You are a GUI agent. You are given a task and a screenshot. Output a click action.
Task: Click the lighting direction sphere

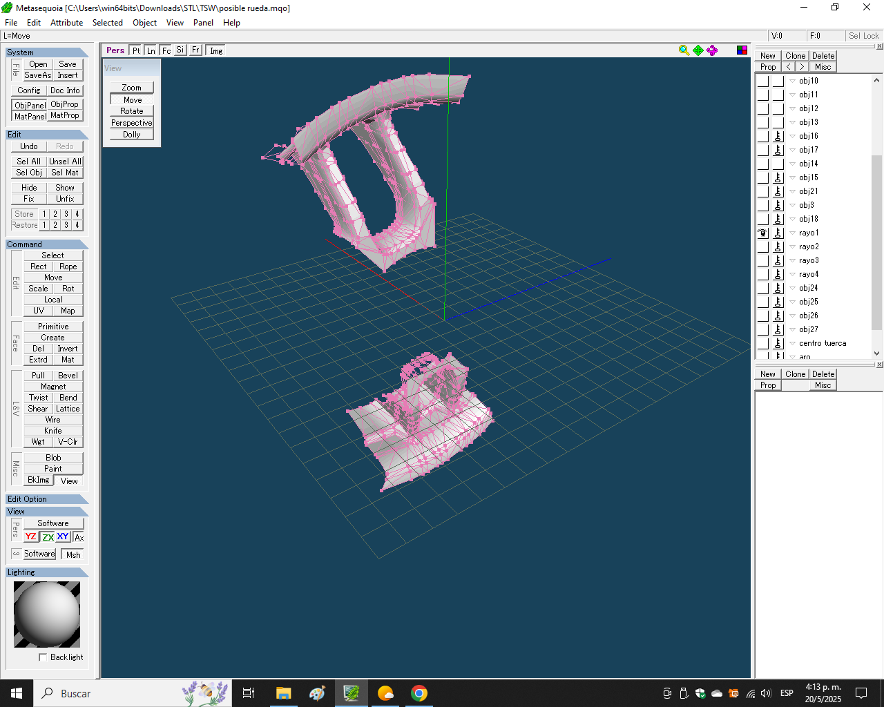click(x=47, y=614)
